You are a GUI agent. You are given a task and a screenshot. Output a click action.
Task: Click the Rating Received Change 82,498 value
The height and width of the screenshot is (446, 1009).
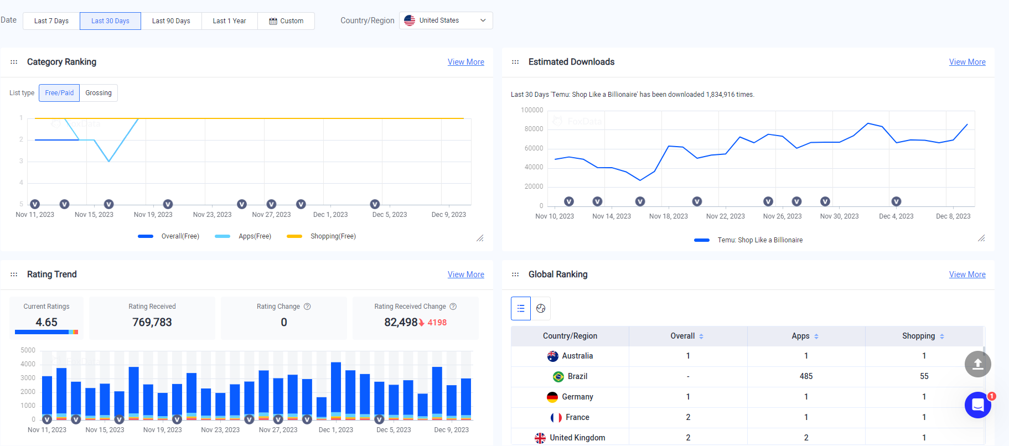click(401, 322)
